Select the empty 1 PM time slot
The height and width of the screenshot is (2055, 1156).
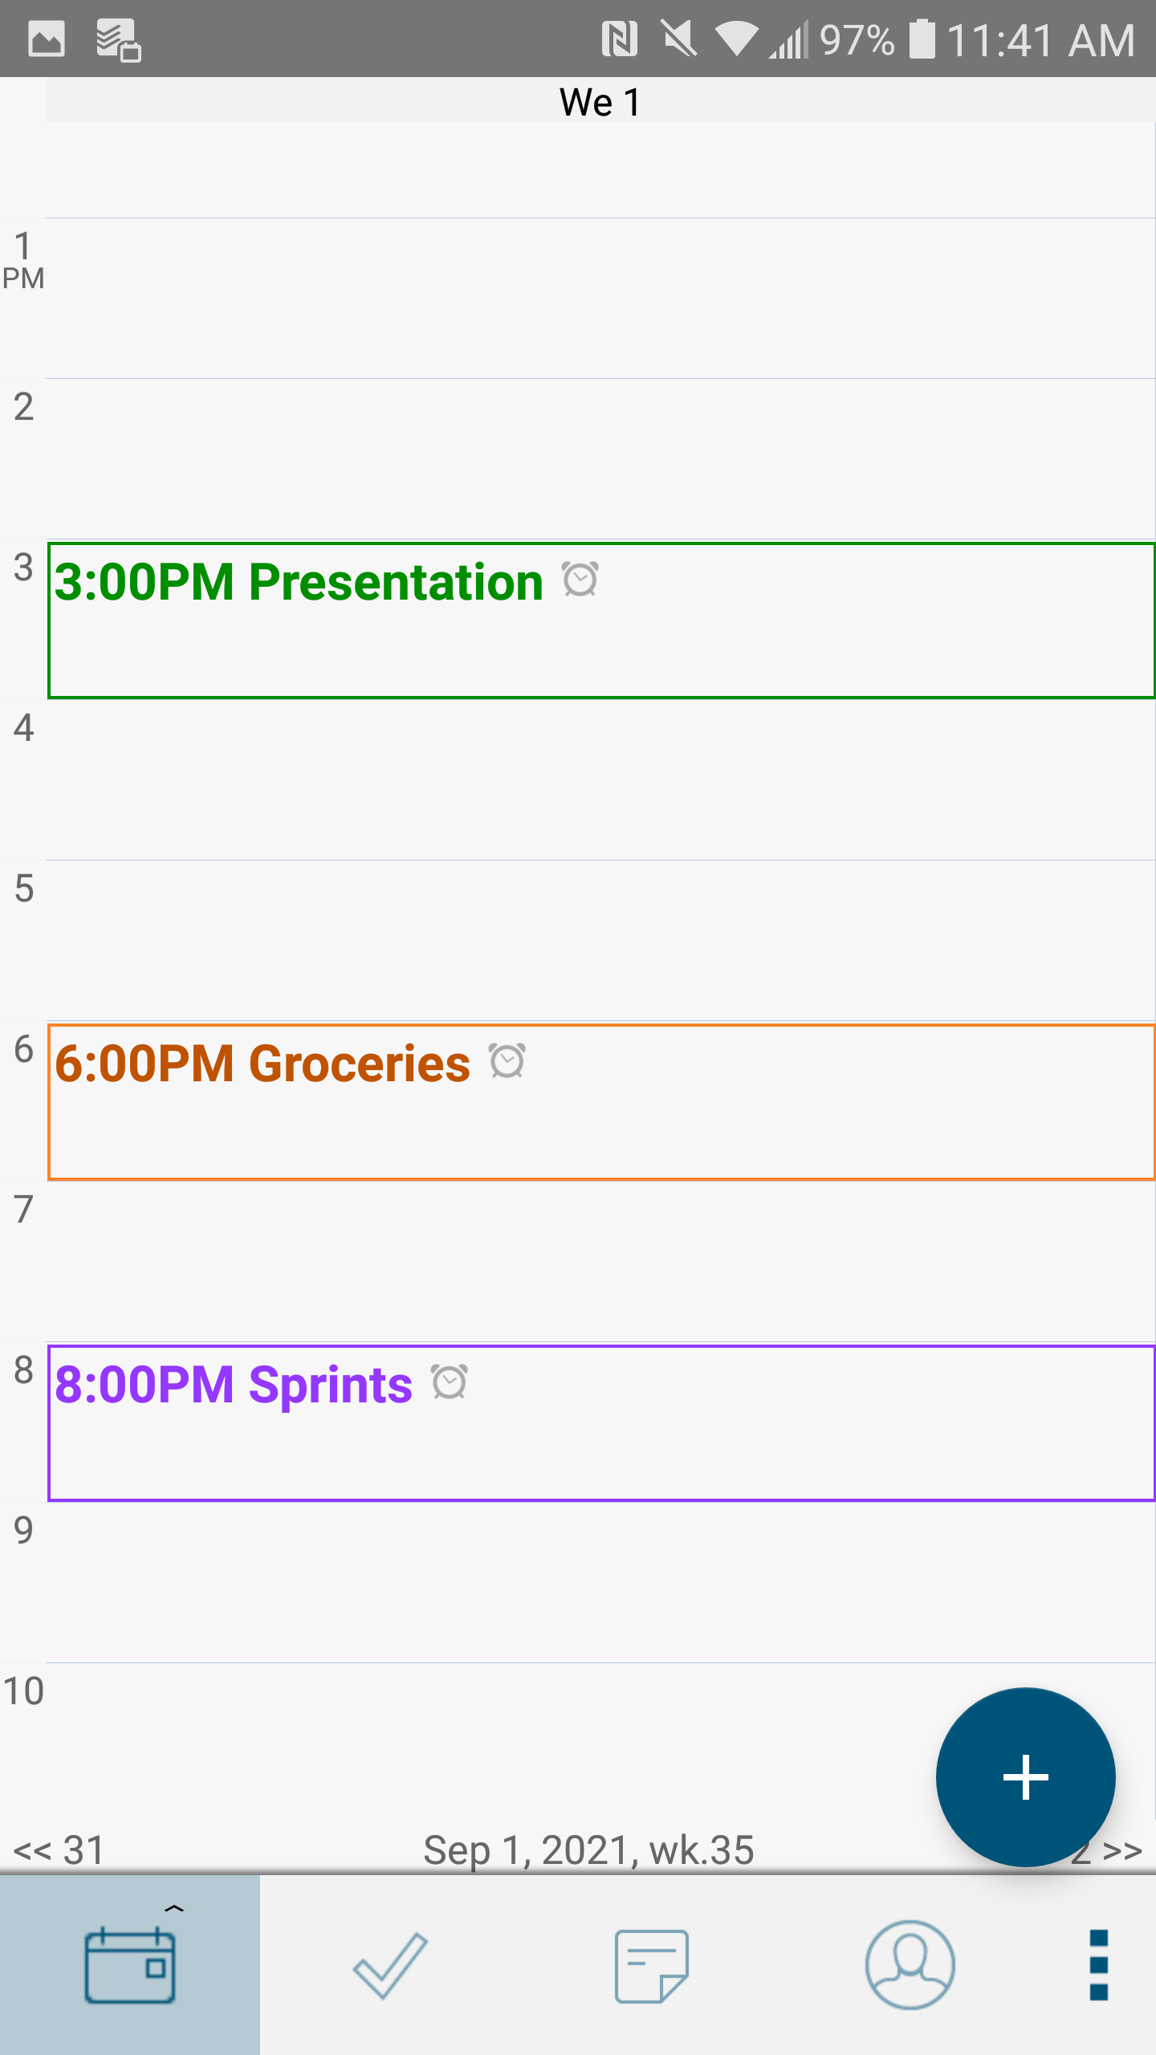[600, 299]
